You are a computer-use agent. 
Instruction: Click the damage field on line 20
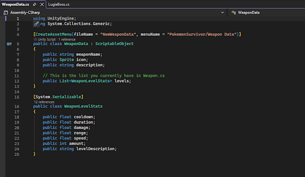[x=81, y=127]
